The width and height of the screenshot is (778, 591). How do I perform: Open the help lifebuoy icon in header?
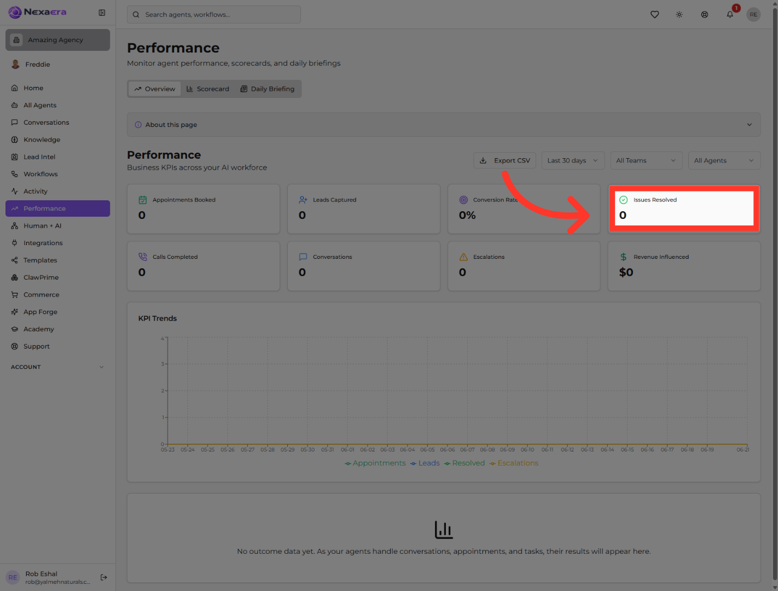point(705,15)
